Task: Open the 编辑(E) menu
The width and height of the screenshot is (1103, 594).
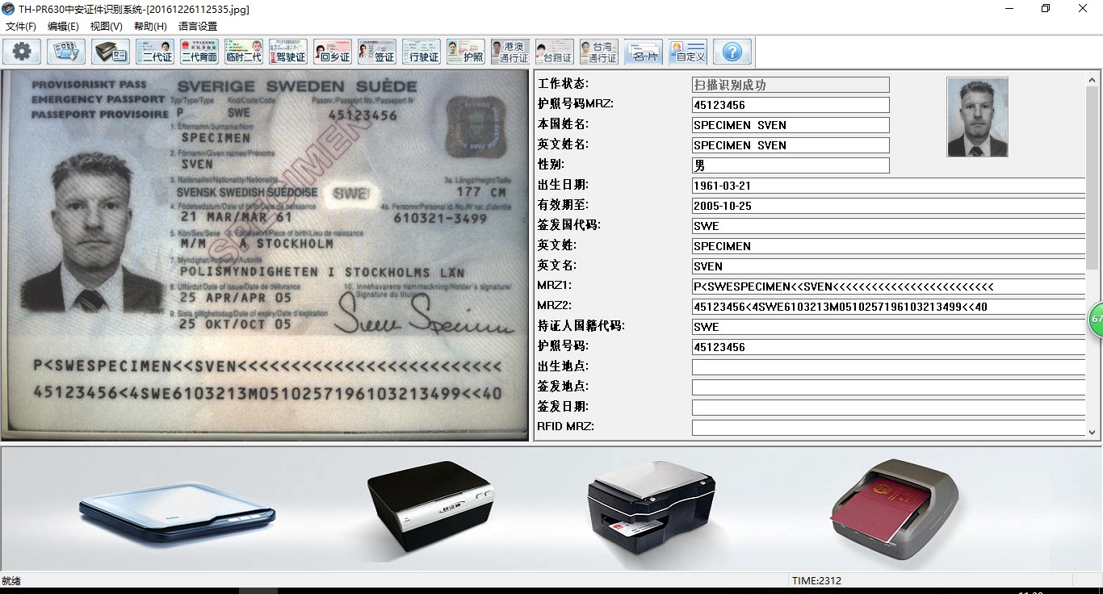Action: (64, 27)
